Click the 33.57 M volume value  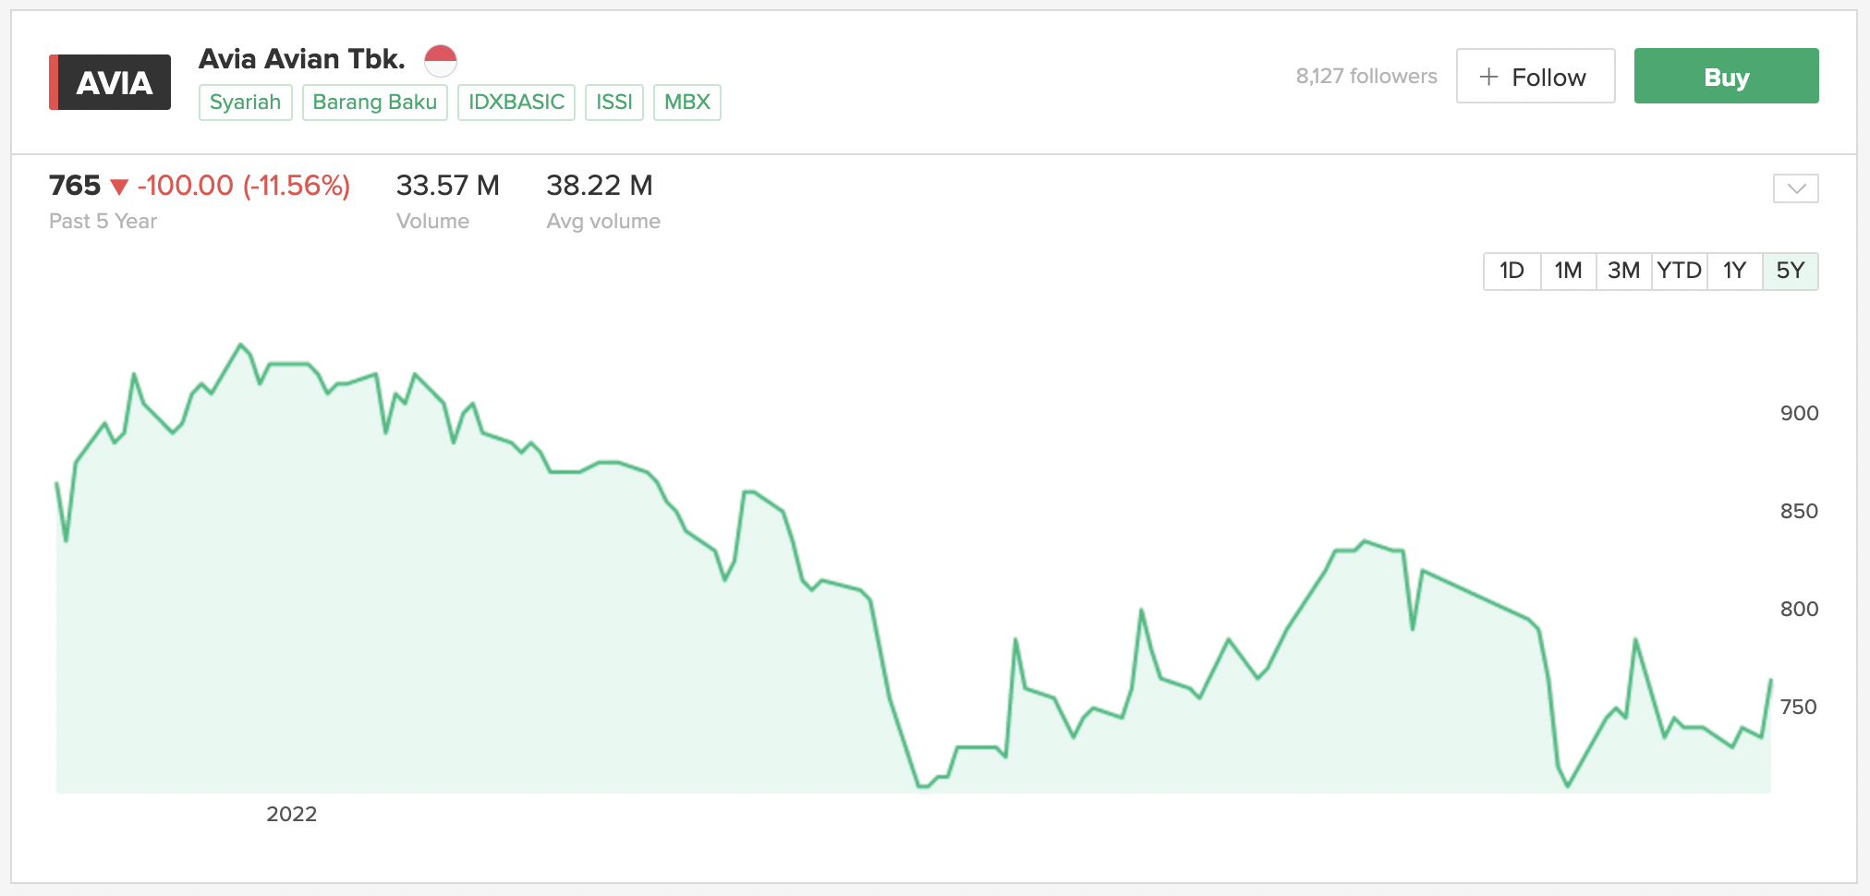pyautogui.click(x=448, y=186)
